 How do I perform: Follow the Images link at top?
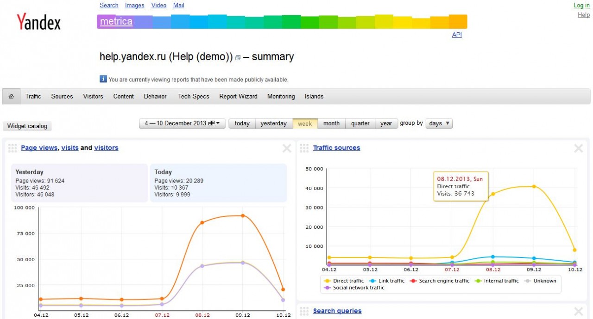click(135, 6)
